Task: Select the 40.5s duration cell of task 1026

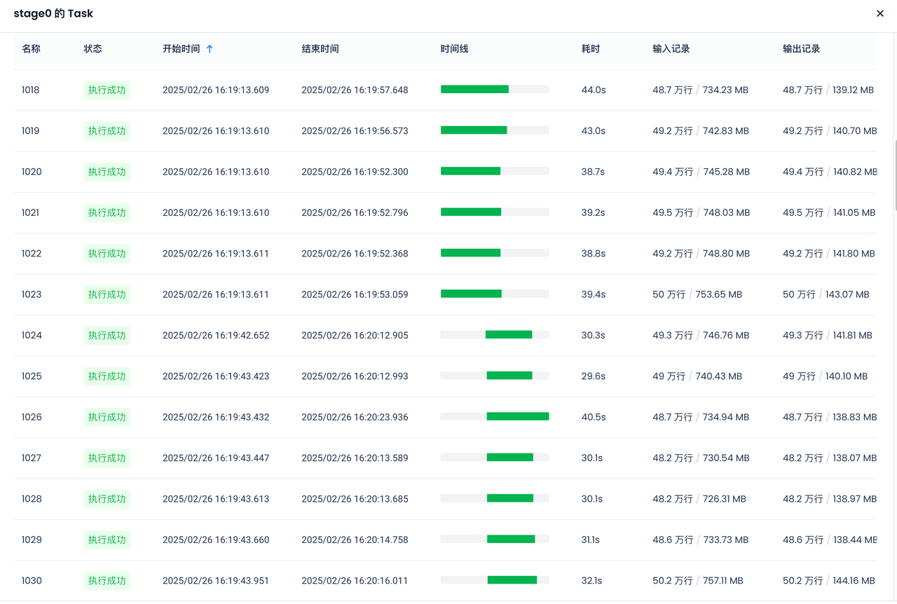Action: (x=593, y=418)
